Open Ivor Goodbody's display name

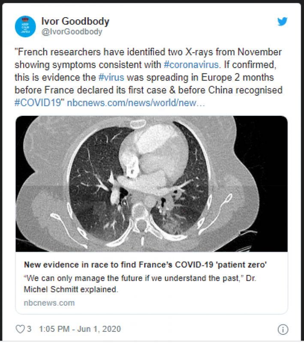coord(75,21)
